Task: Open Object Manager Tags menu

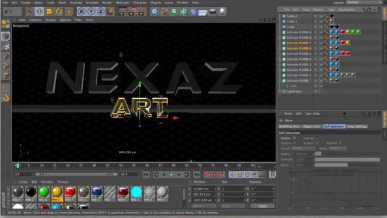Action: pos(331,10)
